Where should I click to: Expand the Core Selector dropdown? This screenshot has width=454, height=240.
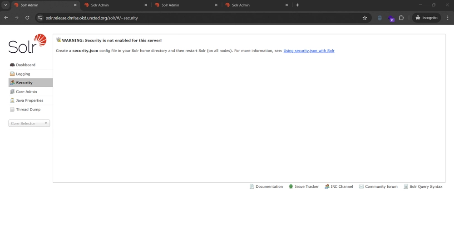pyautogui.click(x=29, y=123)
